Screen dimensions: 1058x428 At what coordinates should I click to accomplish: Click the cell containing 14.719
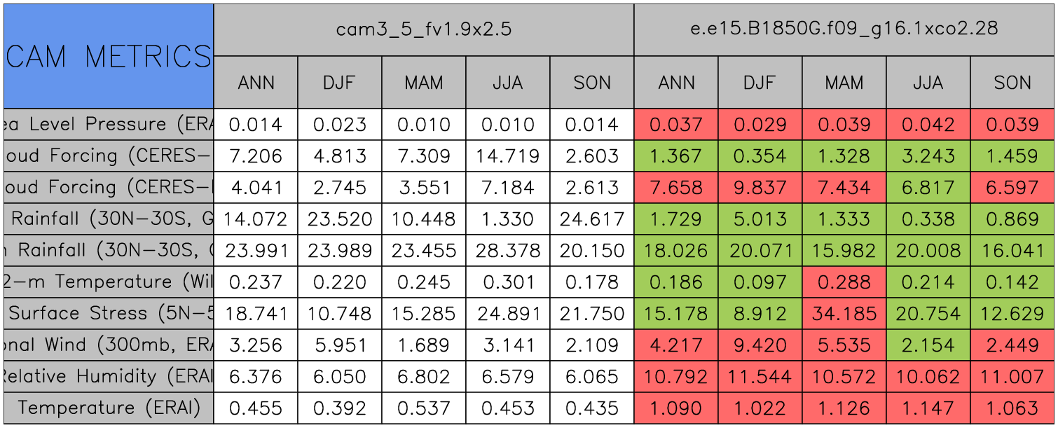coord(507,156)
